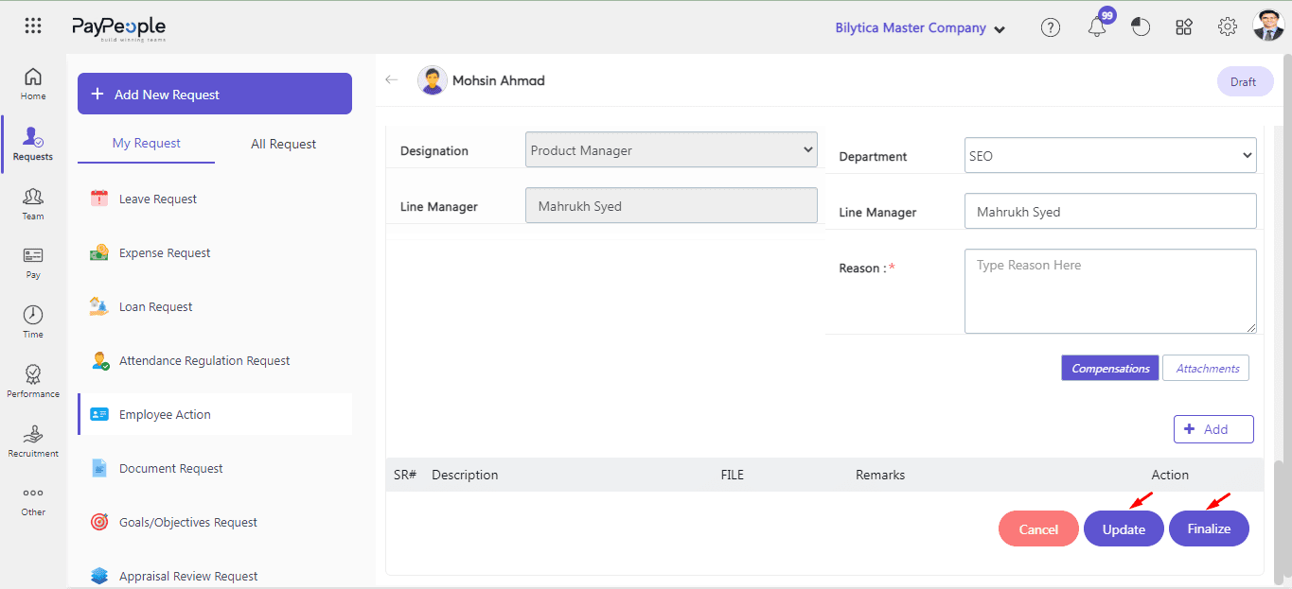Expand the Department SEO dropdown
This screenshot has width=1292, height=589.
[1109, 156]
